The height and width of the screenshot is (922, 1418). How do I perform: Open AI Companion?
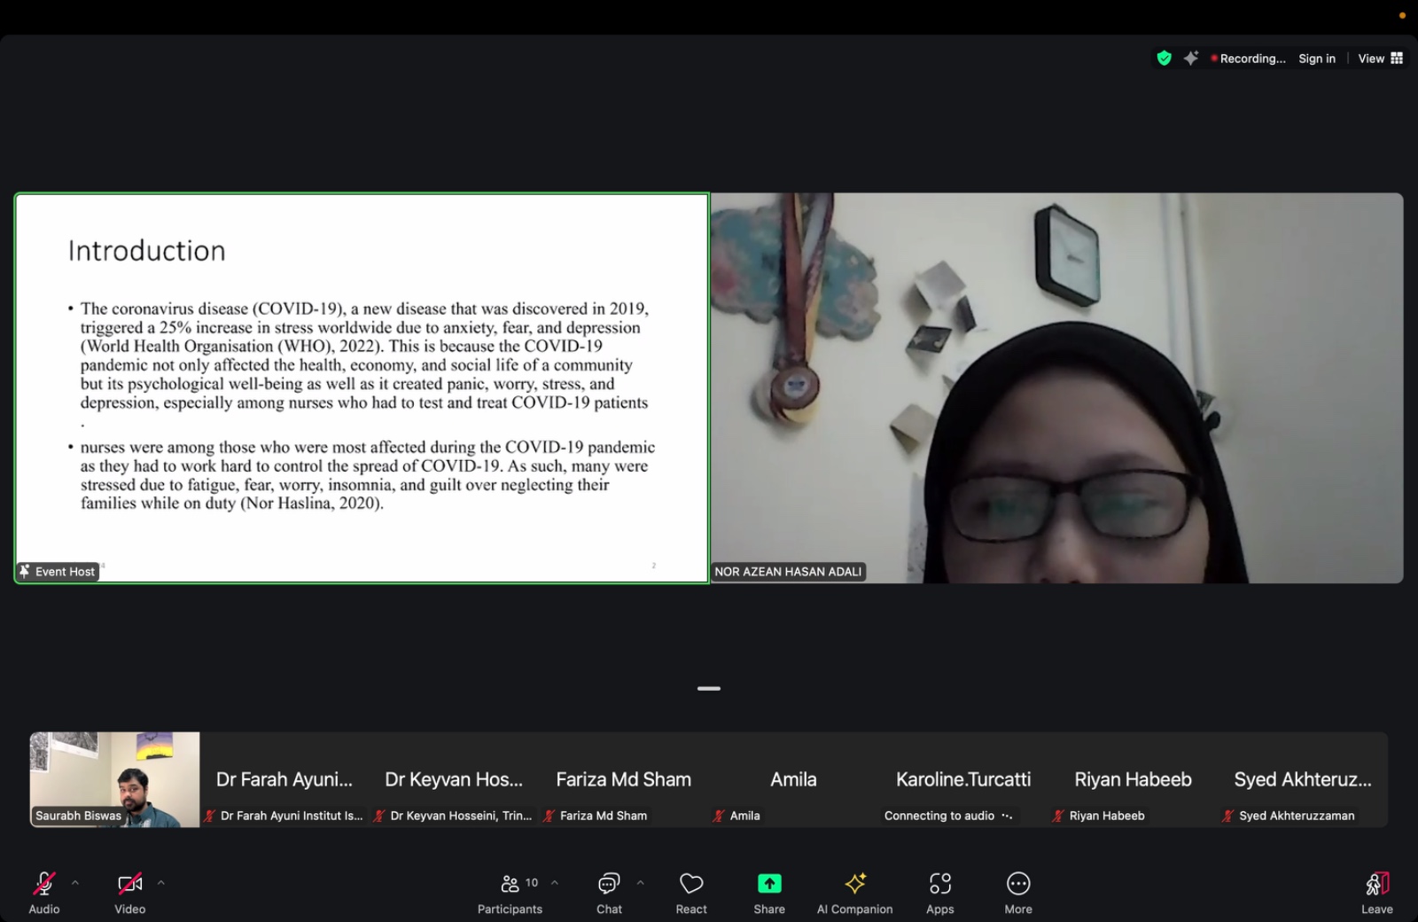tap(854, 891)
